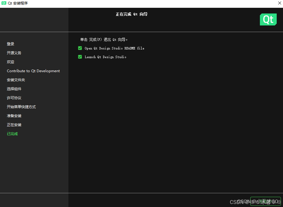The image size is (283, 207).
Task: Select 欢迎 step in the sidebar
Action: point(11,62)
